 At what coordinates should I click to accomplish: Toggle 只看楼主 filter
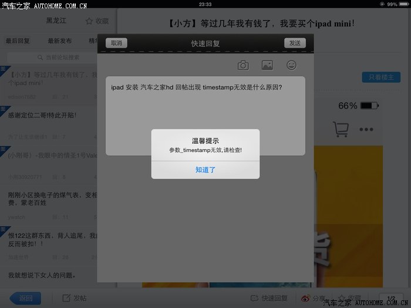[379, 77]
